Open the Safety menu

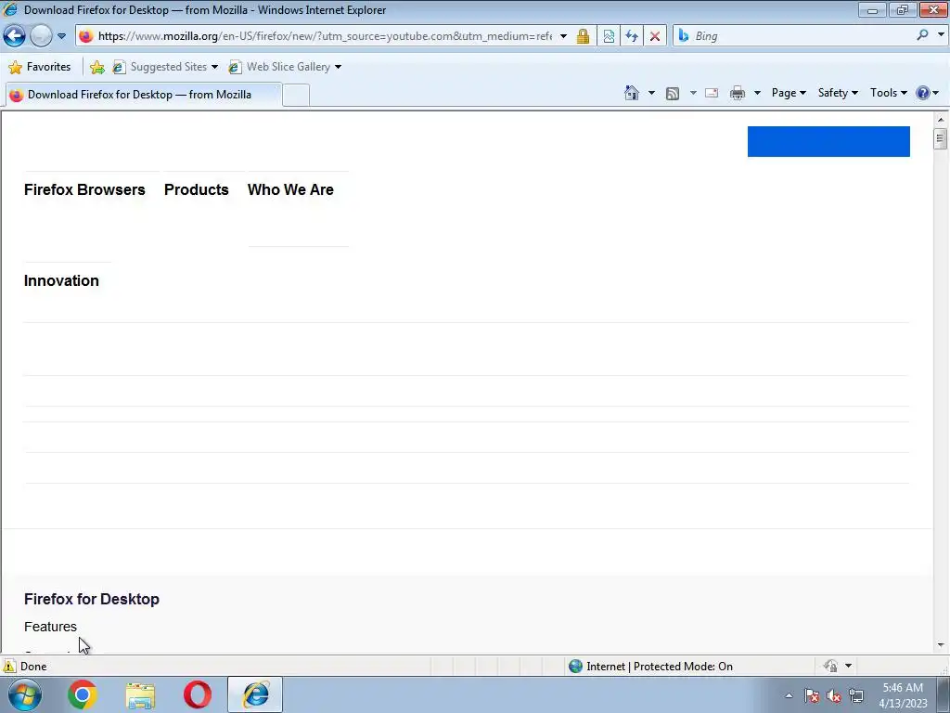pos(838,93)
